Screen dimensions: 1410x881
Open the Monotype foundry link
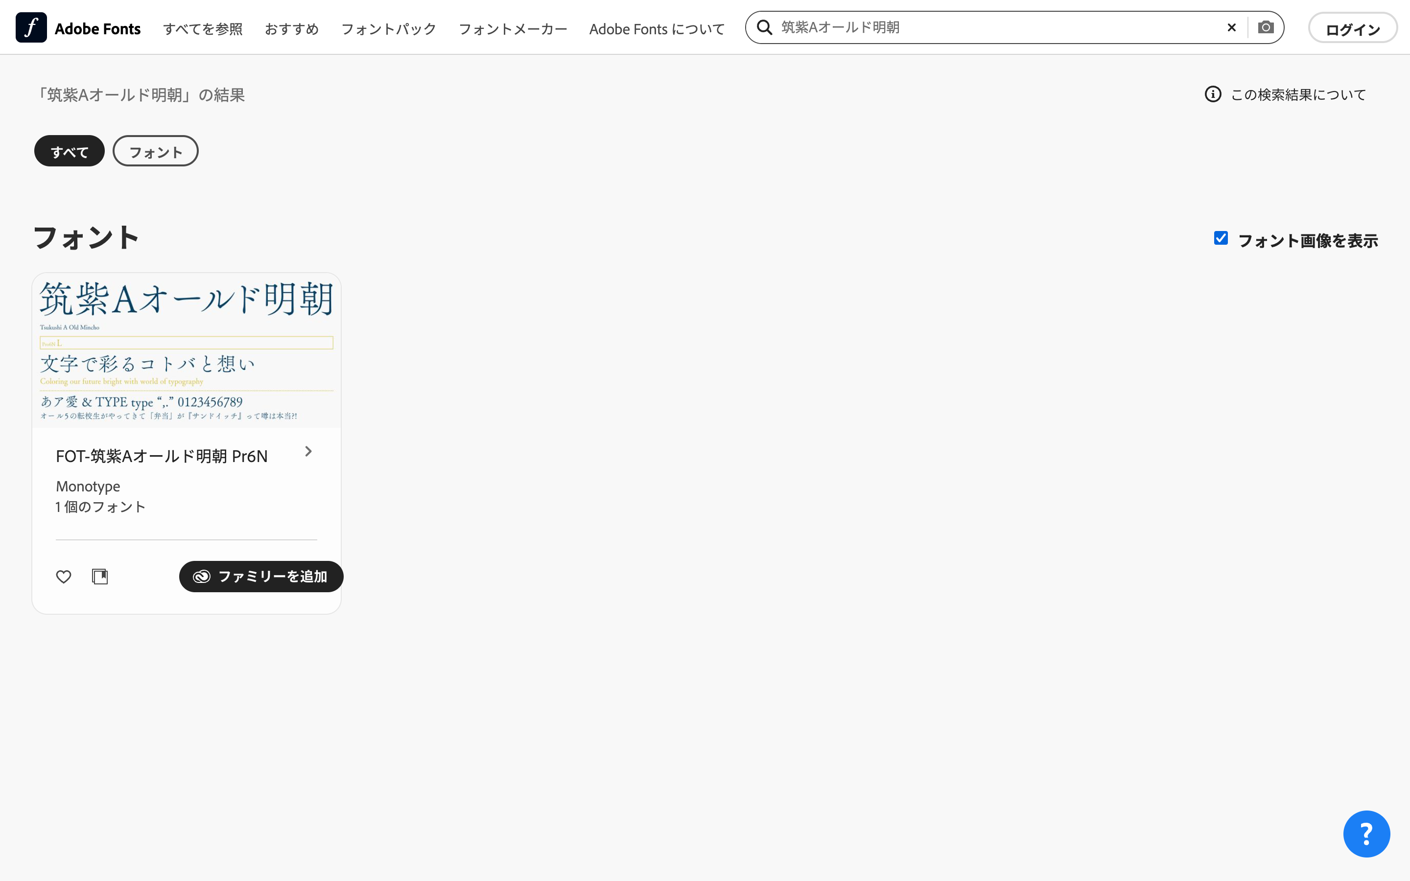click(88, 487)
